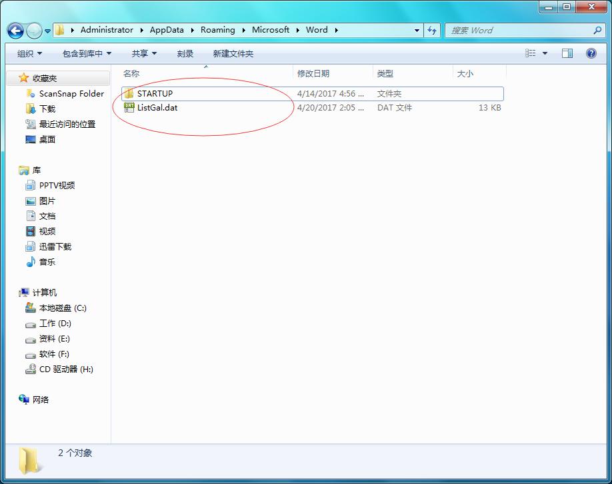This screenshot has height=484, width=612.
Task: Click the Forward navigation arrow
Action: click(34, 31)
